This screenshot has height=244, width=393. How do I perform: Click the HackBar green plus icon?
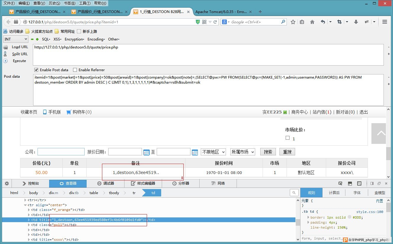(37, 39)
